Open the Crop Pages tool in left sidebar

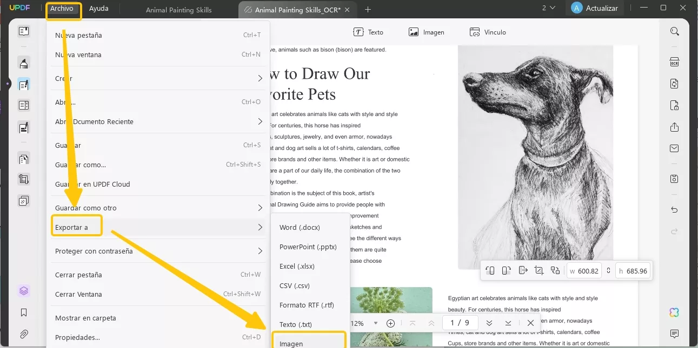point(24,179)
